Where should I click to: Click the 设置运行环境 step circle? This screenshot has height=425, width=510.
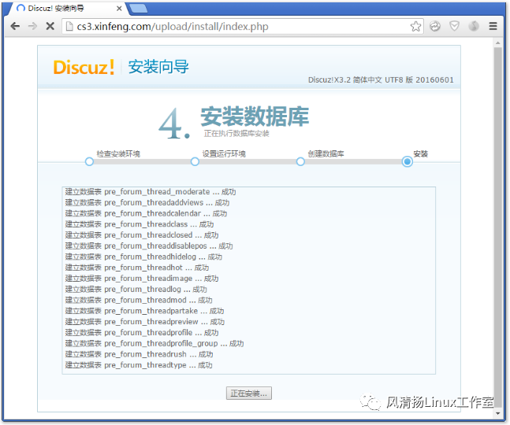(195, 161)
